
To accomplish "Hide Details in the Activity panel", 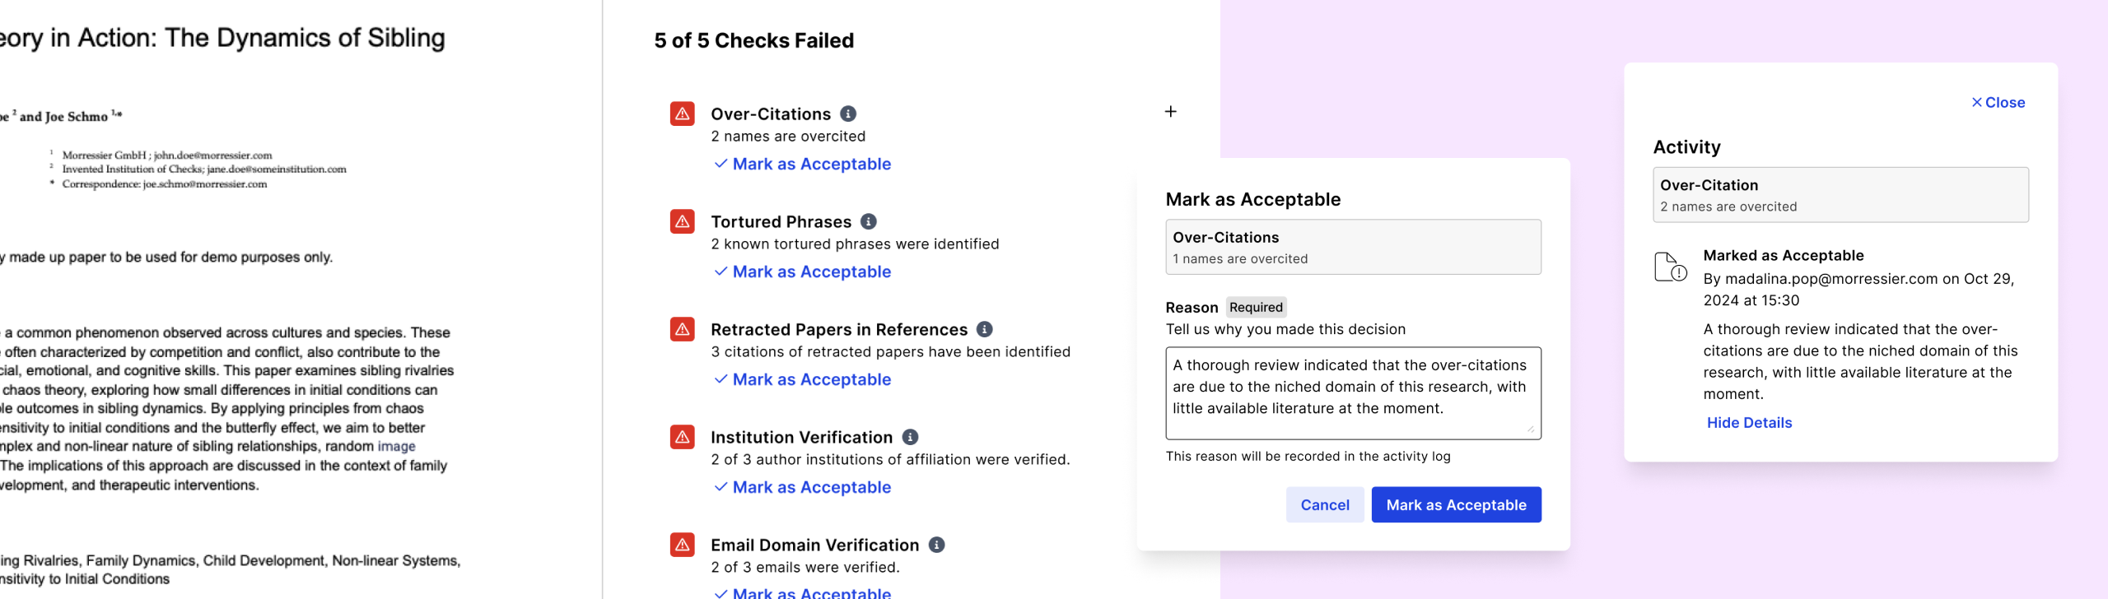I will (1749, 423).
